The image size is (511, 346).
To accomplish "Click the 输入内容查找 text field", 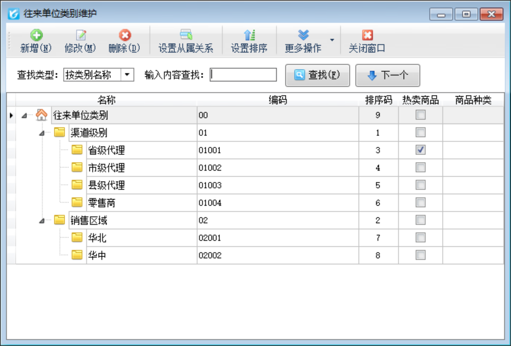I will coord(244,75).
